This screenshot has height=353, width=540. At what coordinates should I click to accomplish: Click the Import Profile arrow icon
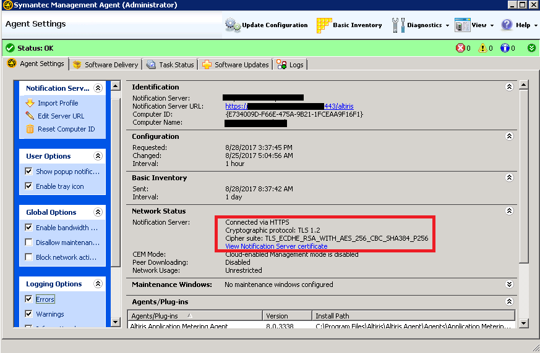click(30, 103)
